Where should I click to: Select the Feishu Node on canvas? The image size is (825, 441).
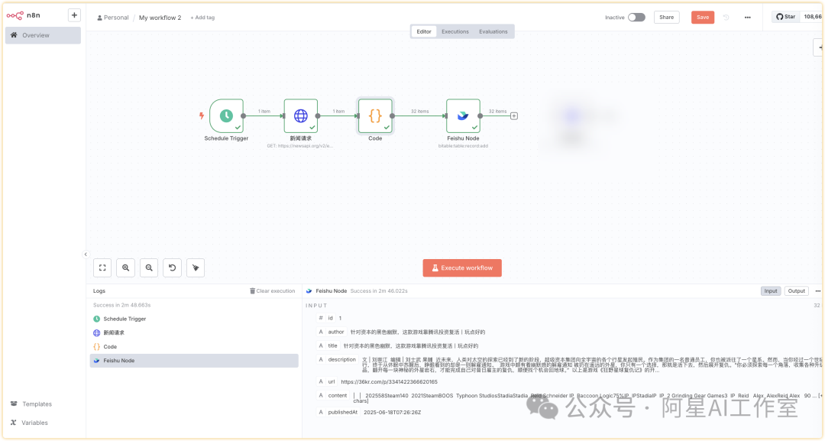pos(463,115)
